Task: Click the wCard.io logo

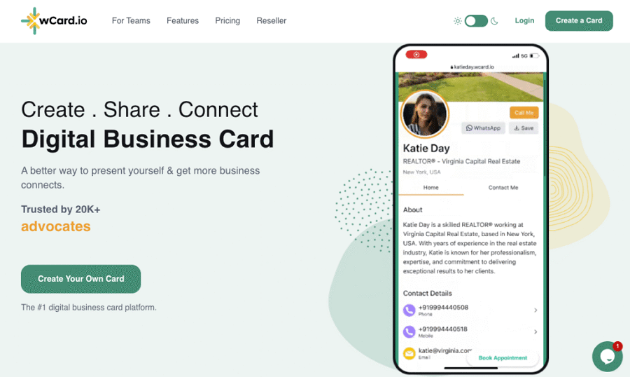Action: [x=54, y=20]
